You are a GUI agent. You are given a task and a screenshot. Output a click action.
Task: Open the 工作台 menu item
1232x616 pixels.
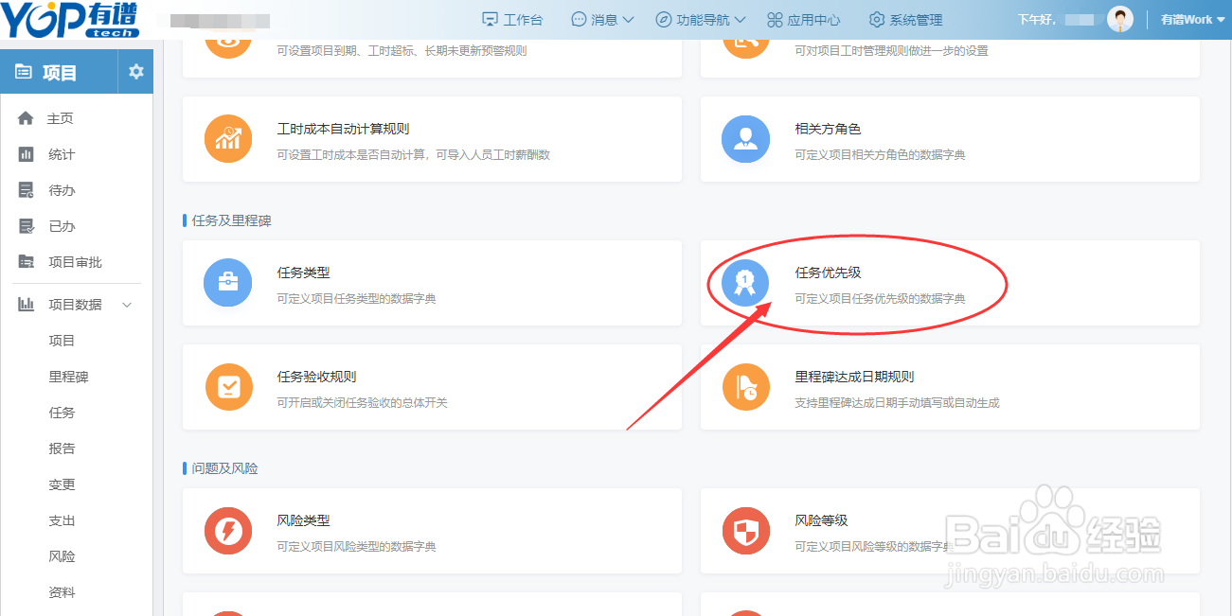(x=512, y=19)
